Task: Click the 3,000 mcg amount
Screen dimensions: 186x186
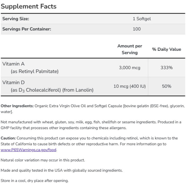Action: coord(129,67)
